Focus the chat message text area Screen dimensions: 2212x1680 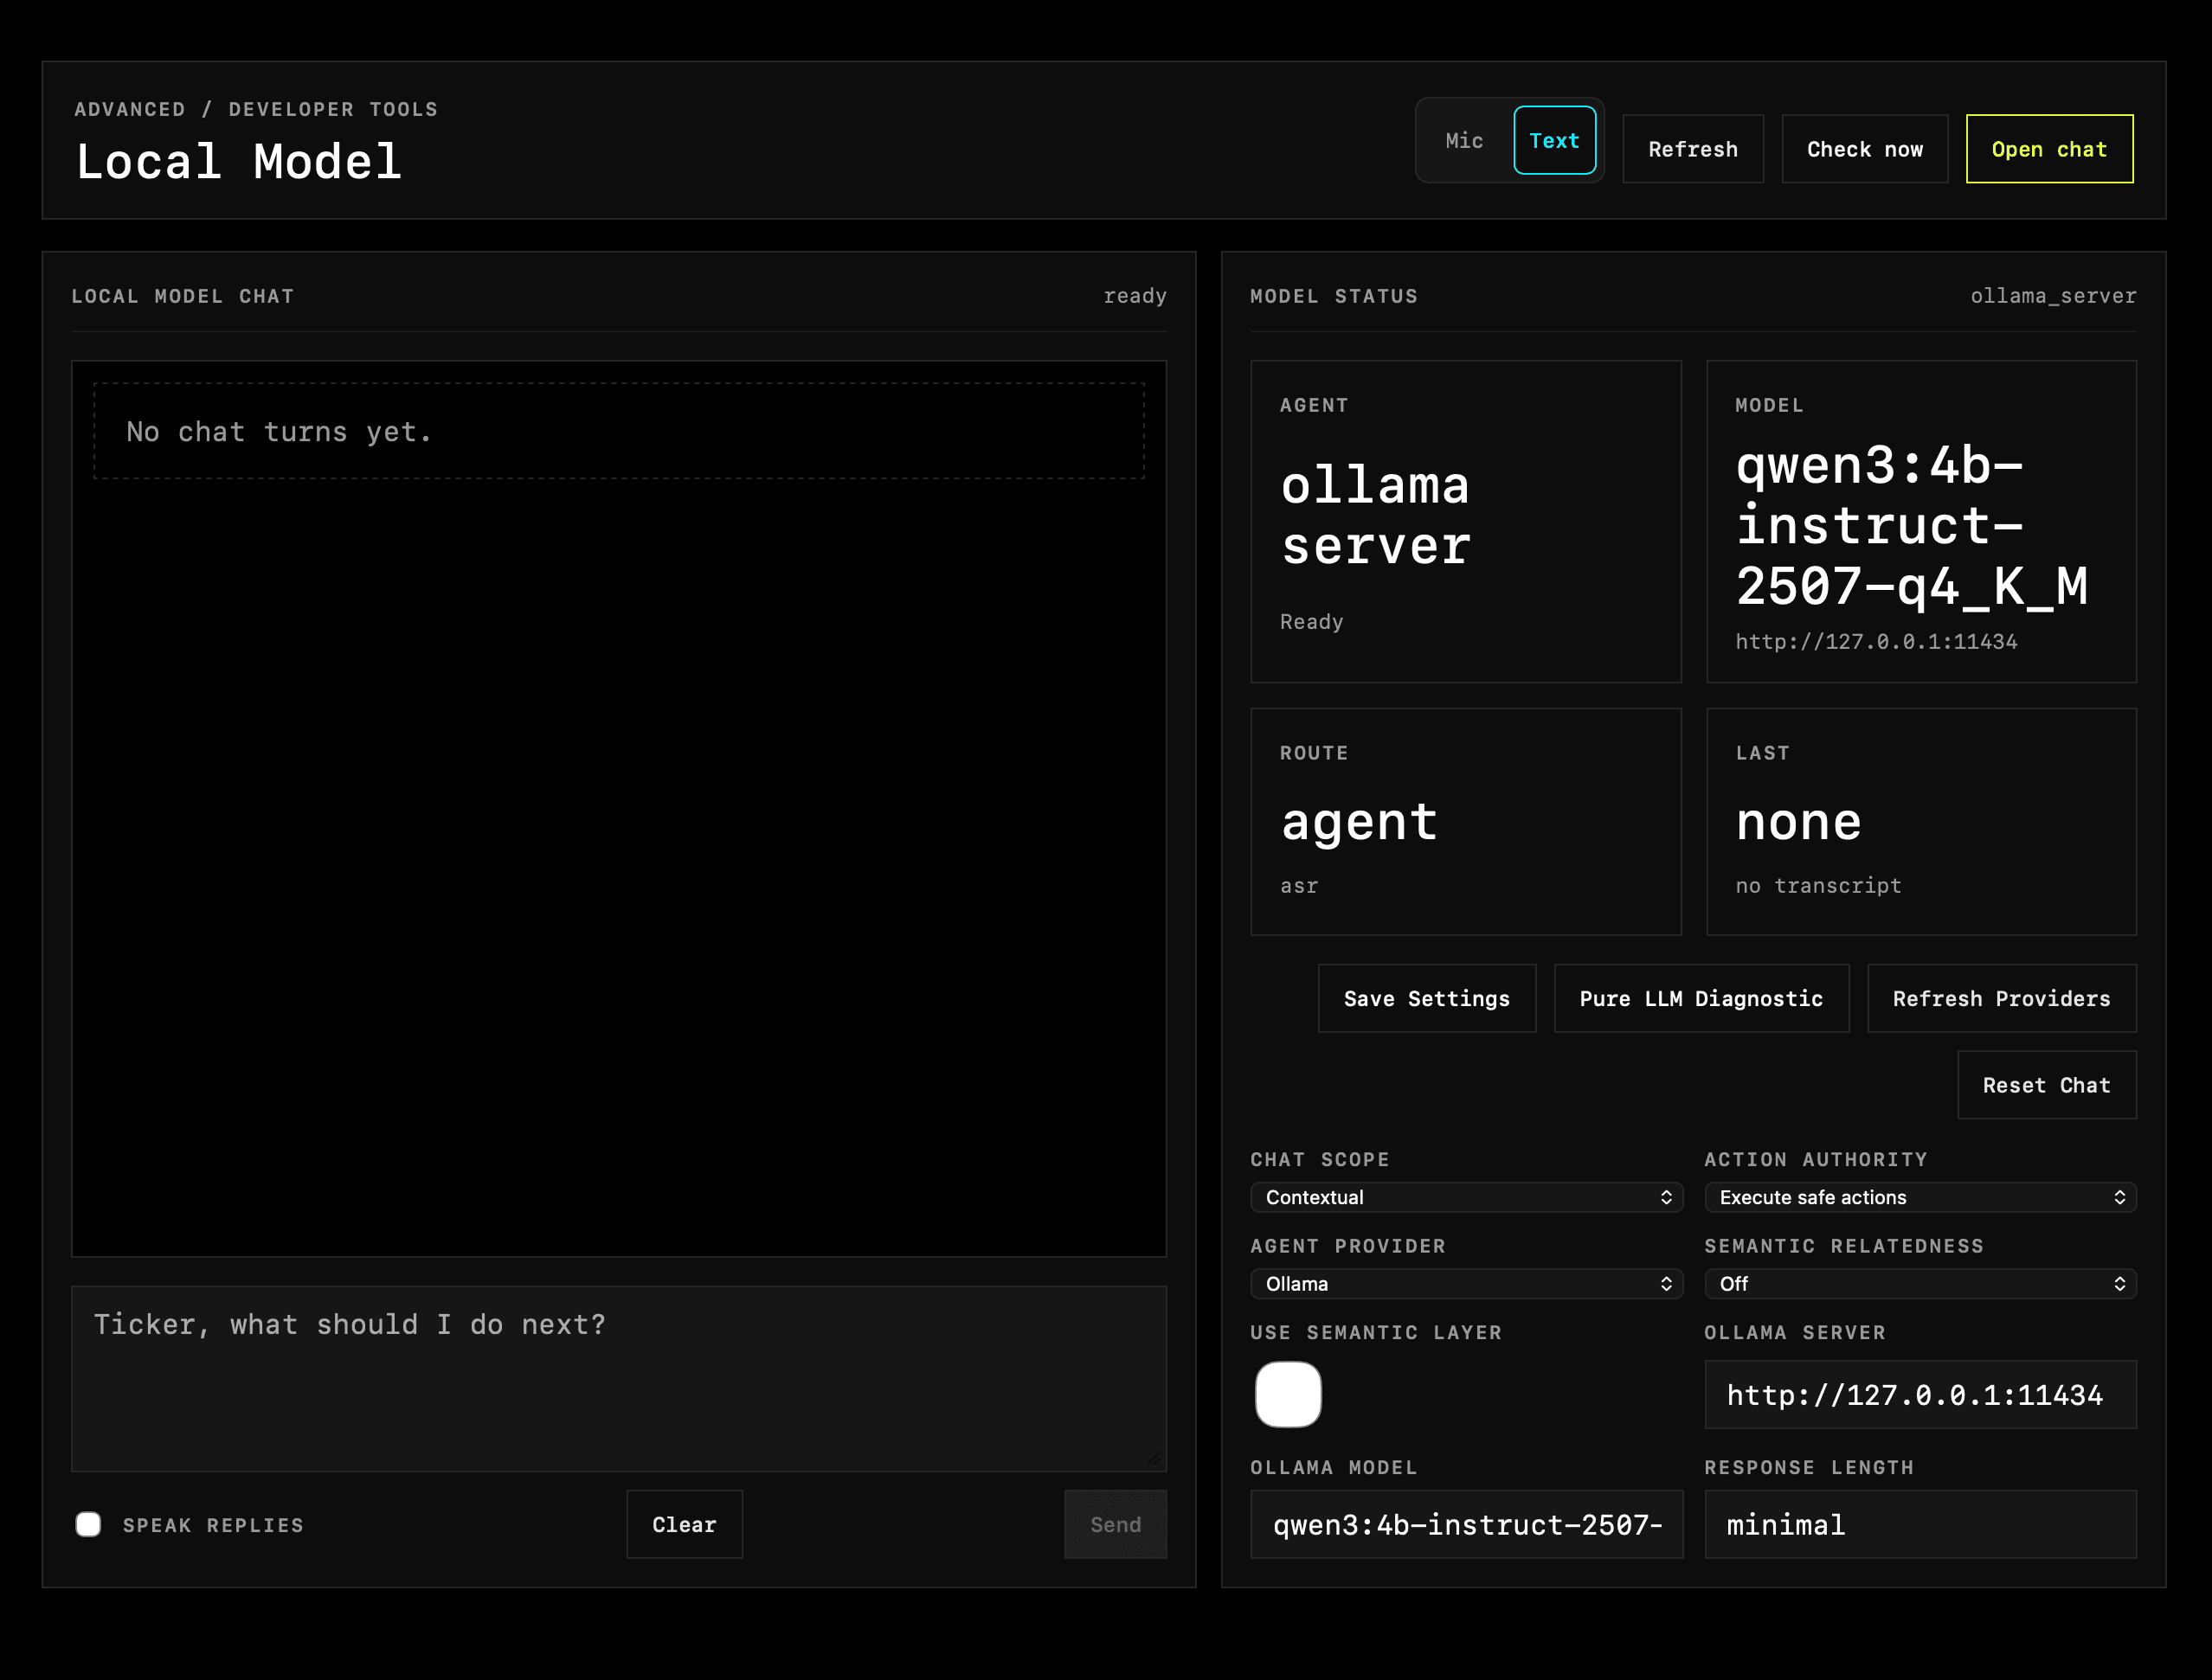(x=618, y=1379)
